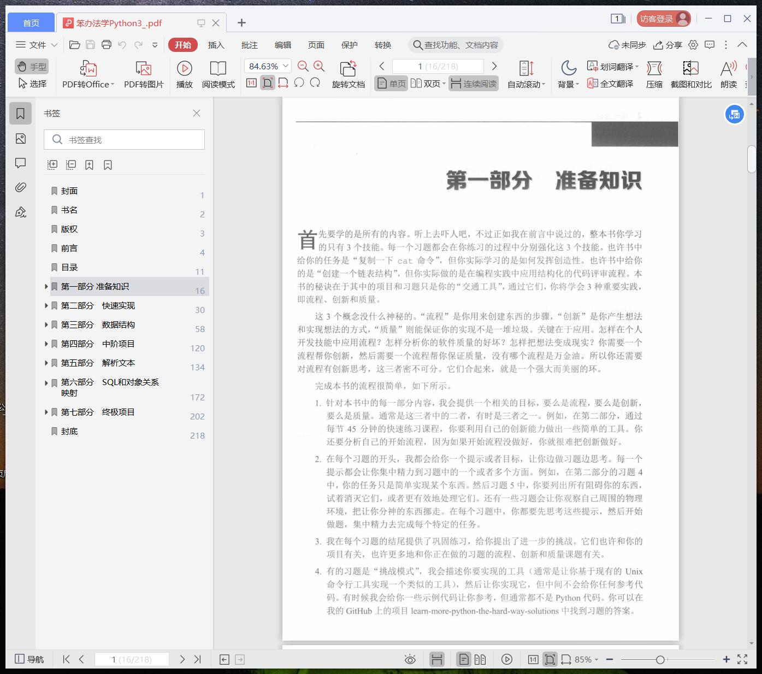Add a new bookmark icon
The height and width of the screenshot is (674, 762).
coord(89,164)
